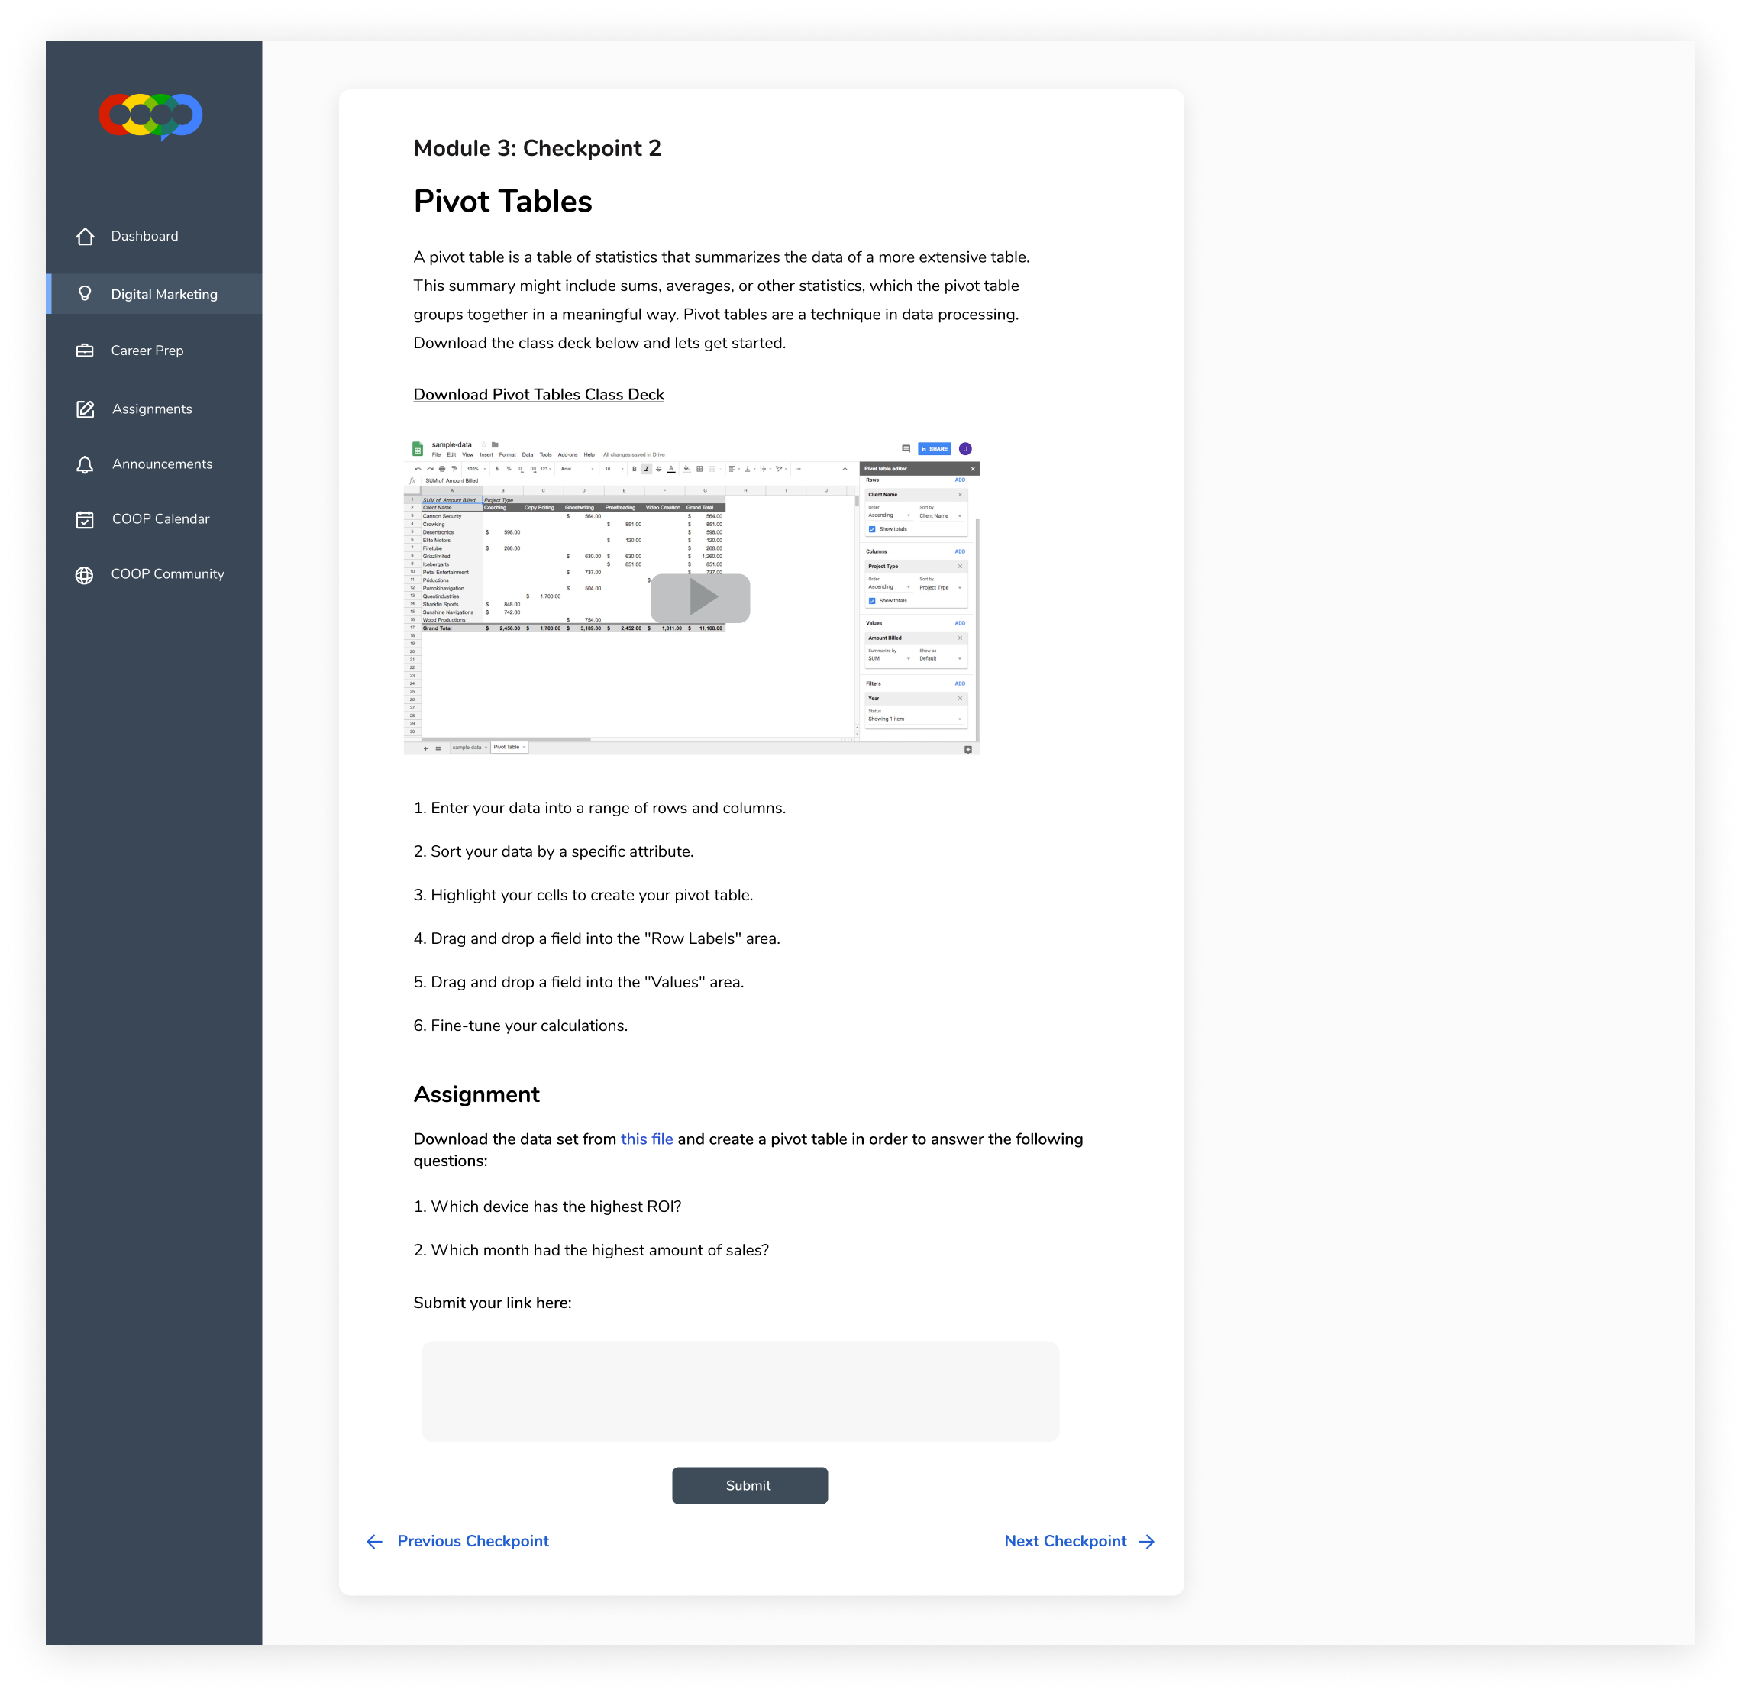
Task: Click the Announcements bell icon
Action: [x=85, y=464]
